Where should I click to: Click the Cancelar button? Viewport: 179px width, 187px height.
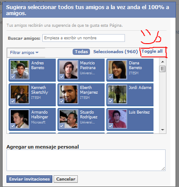point(66,179)
